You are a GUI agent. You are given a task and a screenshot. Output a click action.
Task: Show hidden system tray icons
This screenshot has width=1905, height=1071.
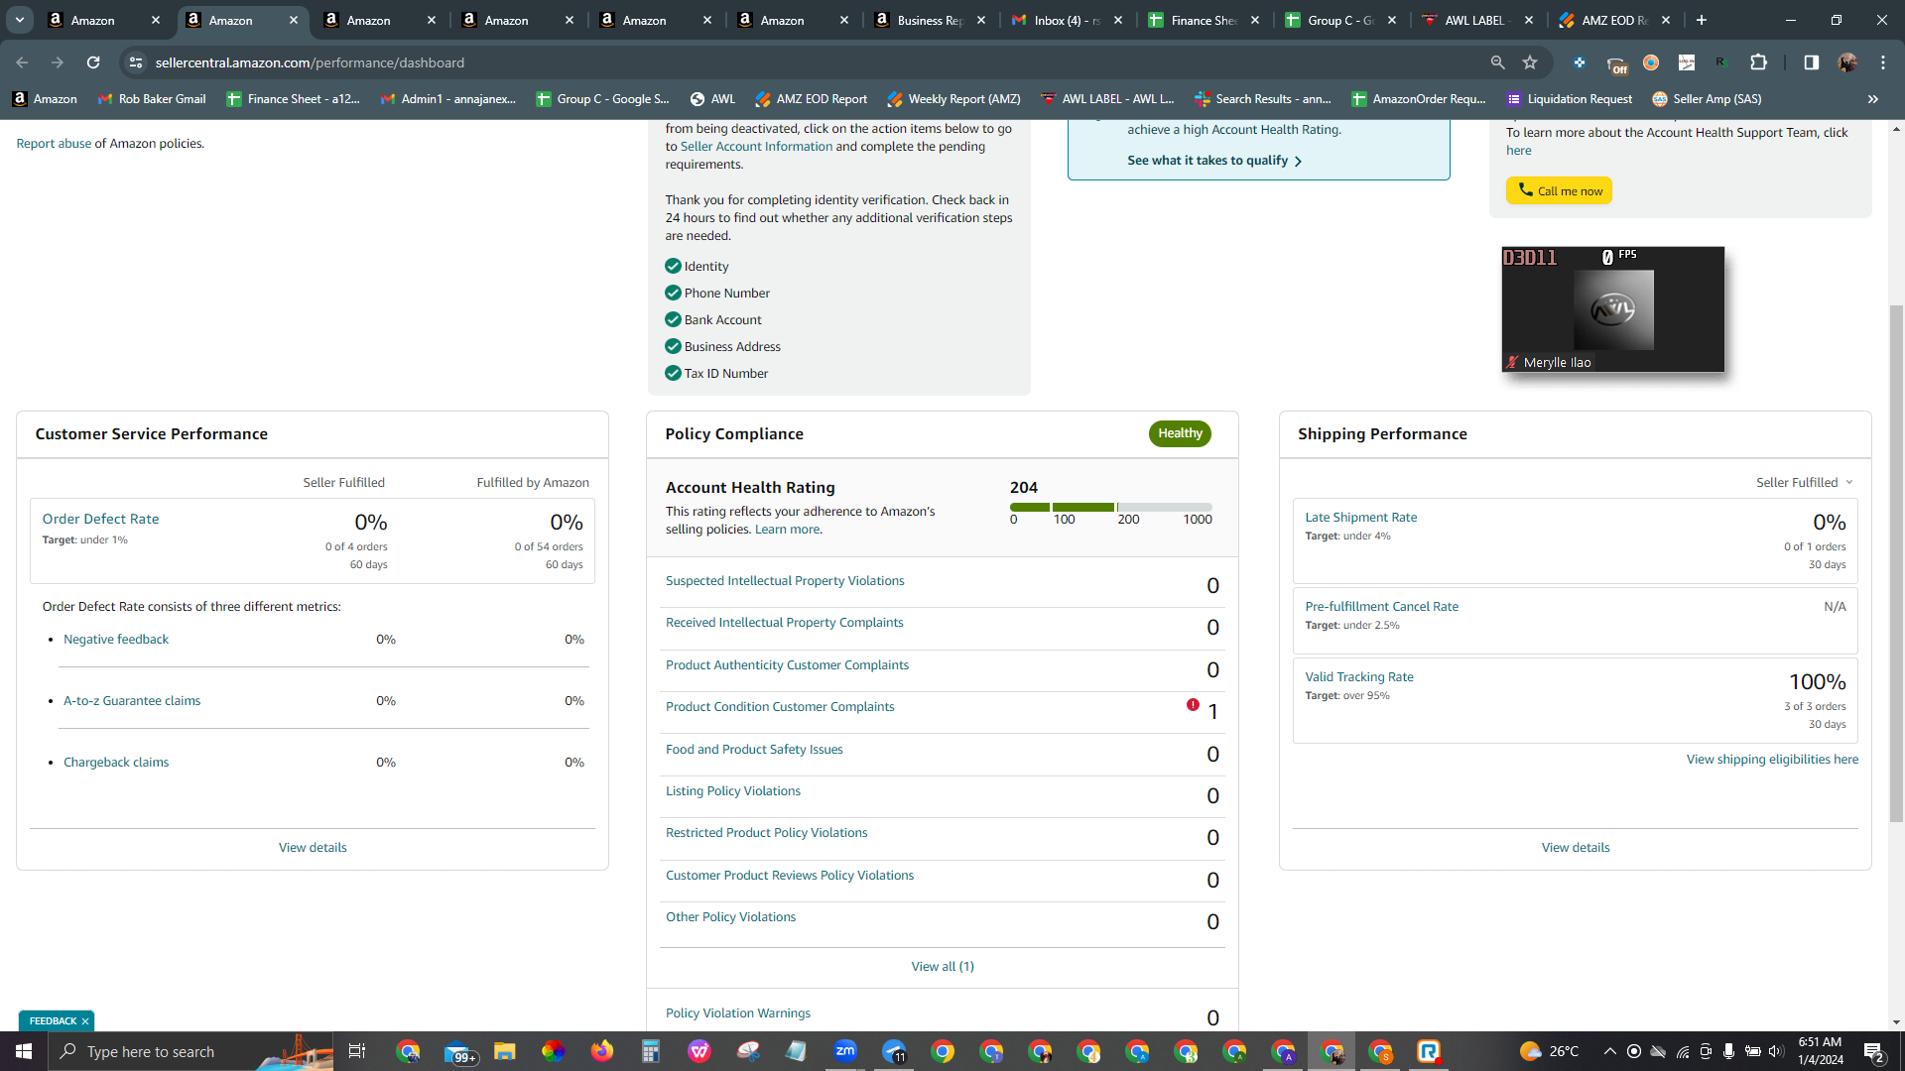click(1609, 1051)
